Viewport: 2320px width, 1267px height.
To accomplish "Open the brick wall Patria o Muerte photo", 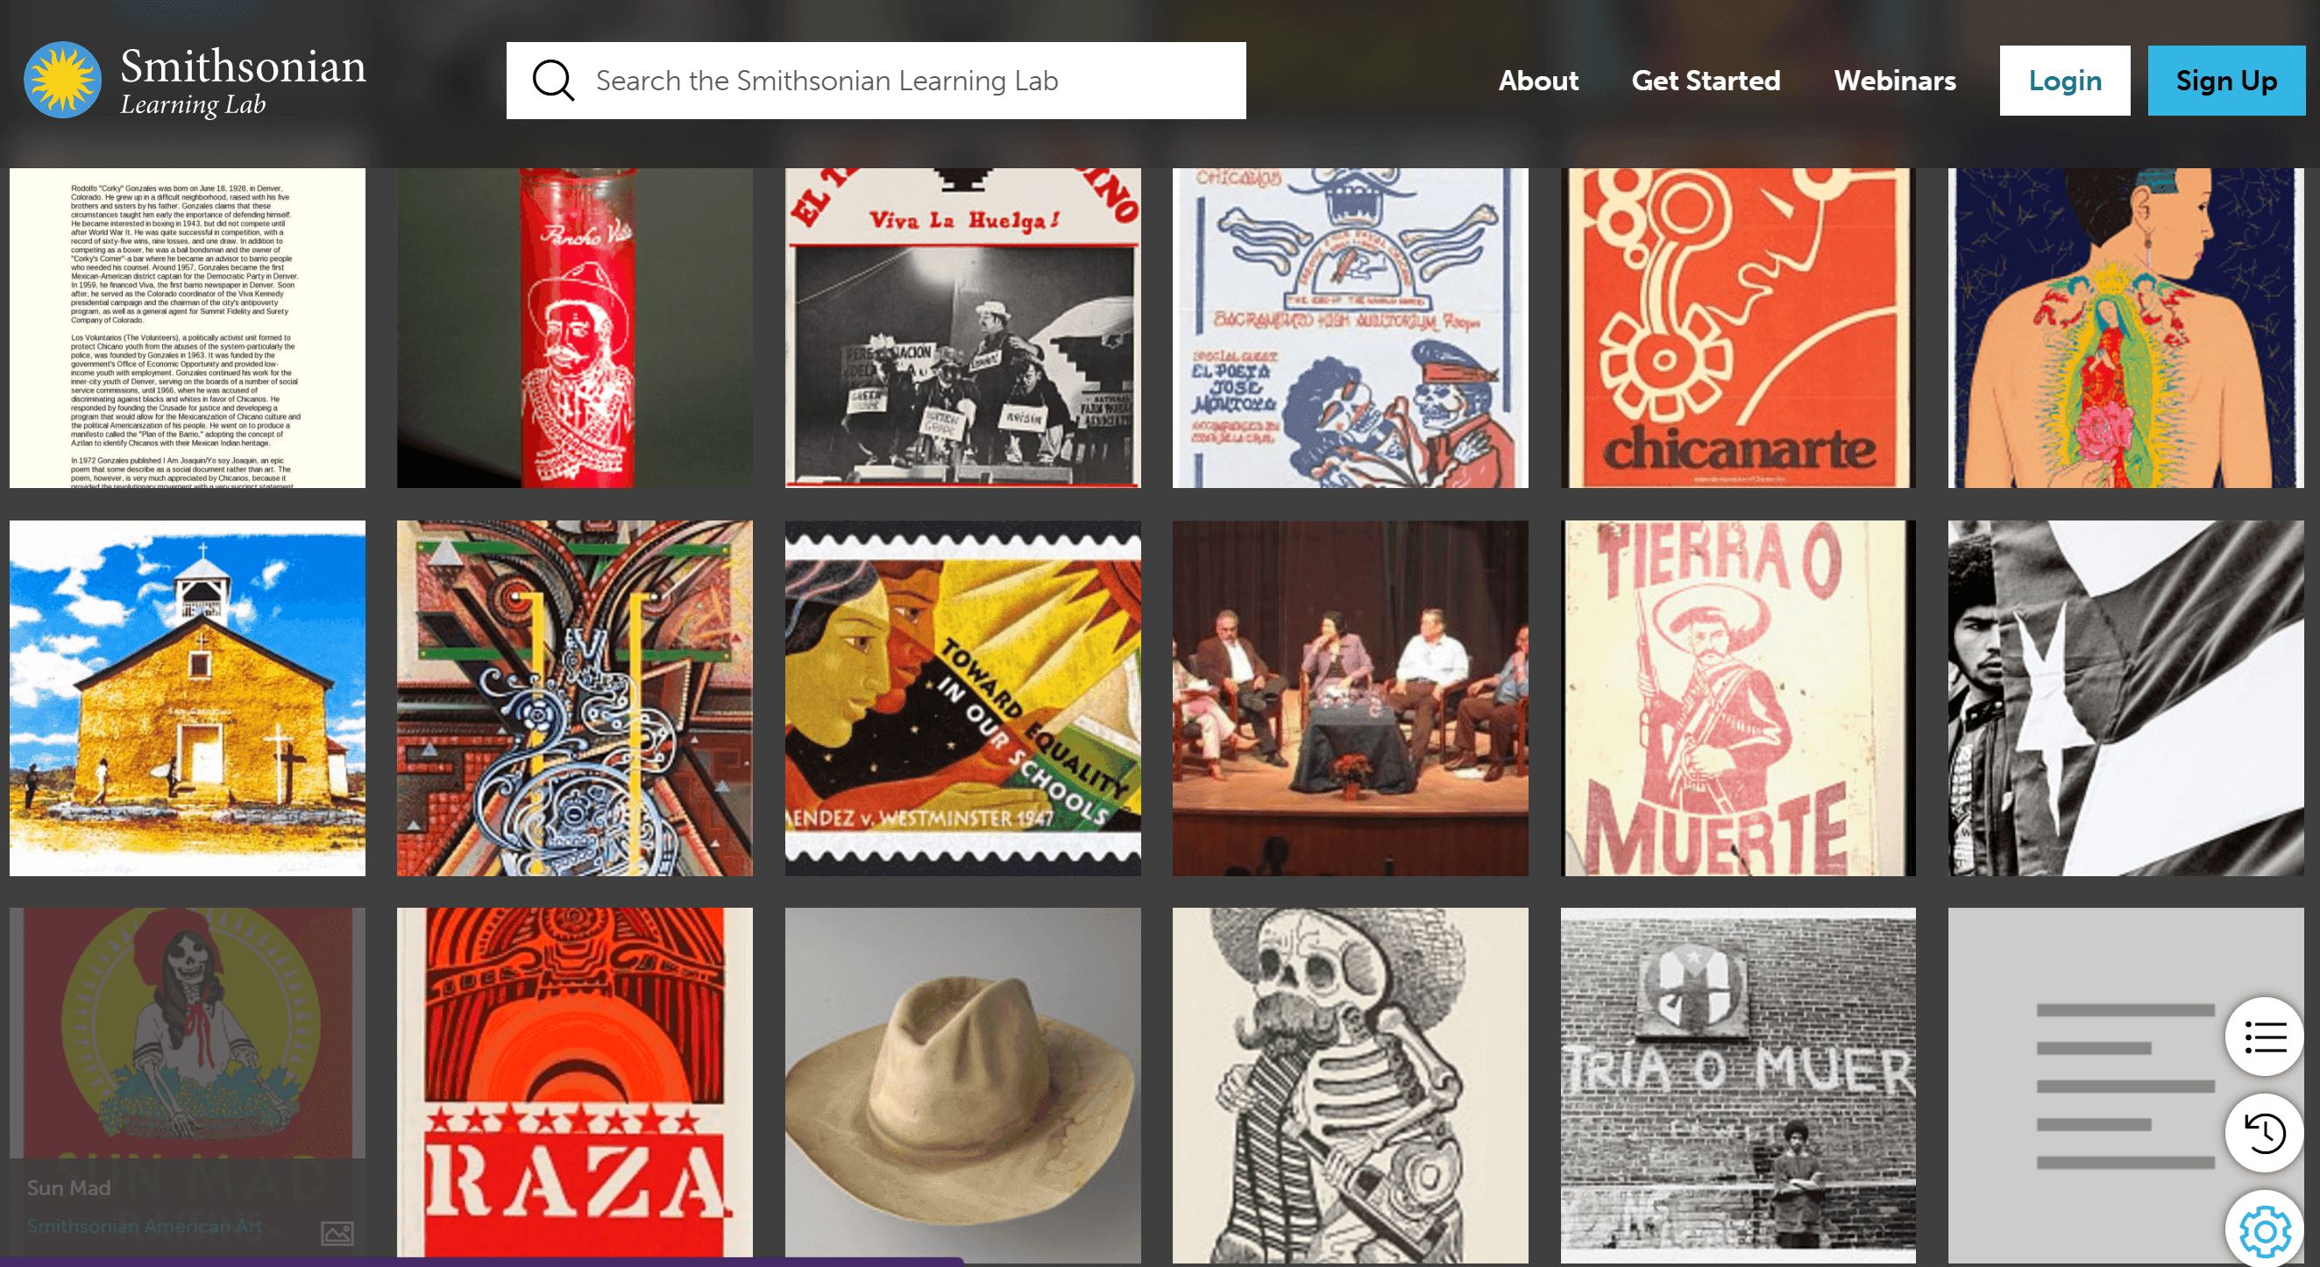I will click(1738, 1084).
